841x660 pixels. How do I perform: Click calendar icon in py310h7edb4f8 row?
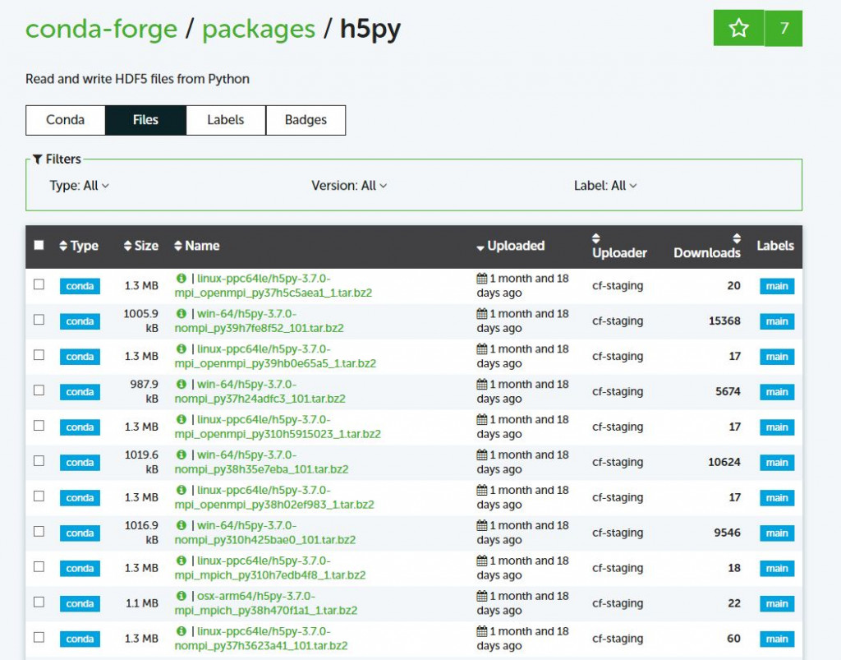pyautogui.click(x=481, y=561)
